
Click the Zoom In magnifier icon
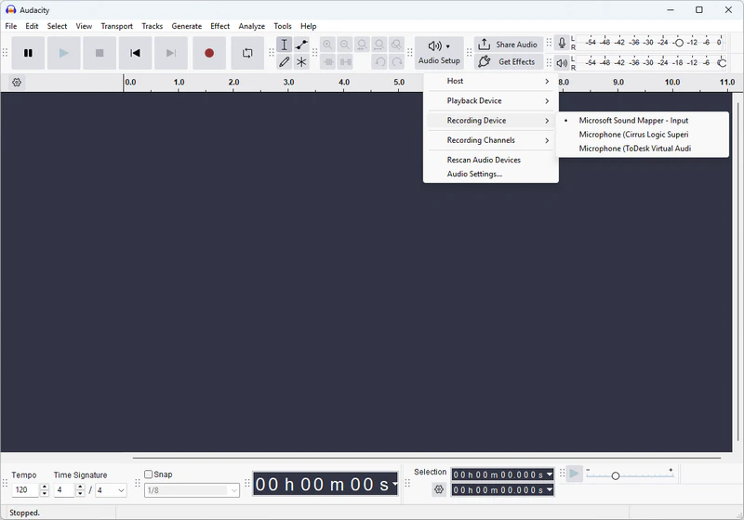click(327, 45)
